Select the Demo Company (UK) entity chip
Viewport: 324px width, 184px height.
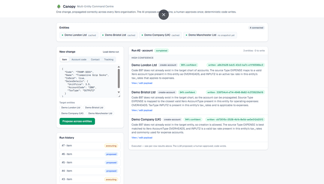pyautogui.click(x=160, y=35)
